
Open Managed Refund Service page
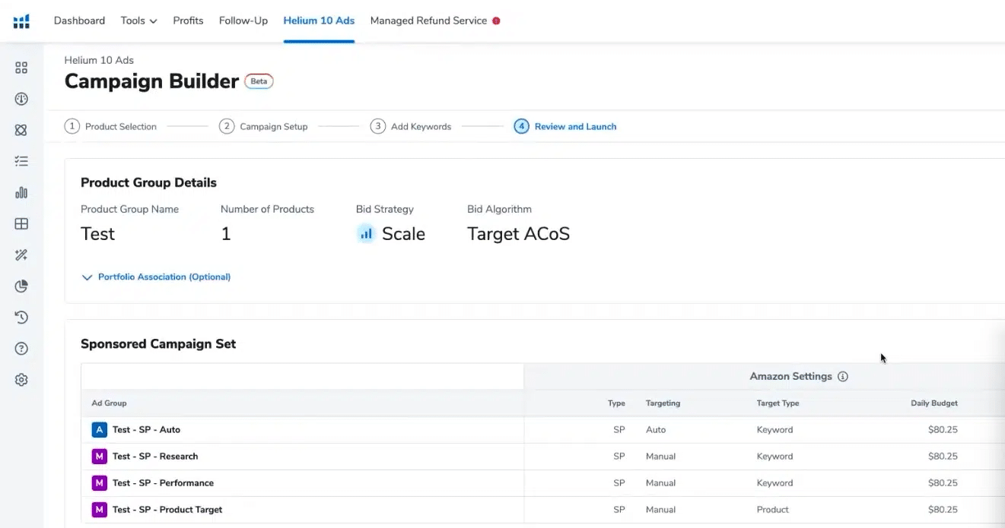coord(428,21)
